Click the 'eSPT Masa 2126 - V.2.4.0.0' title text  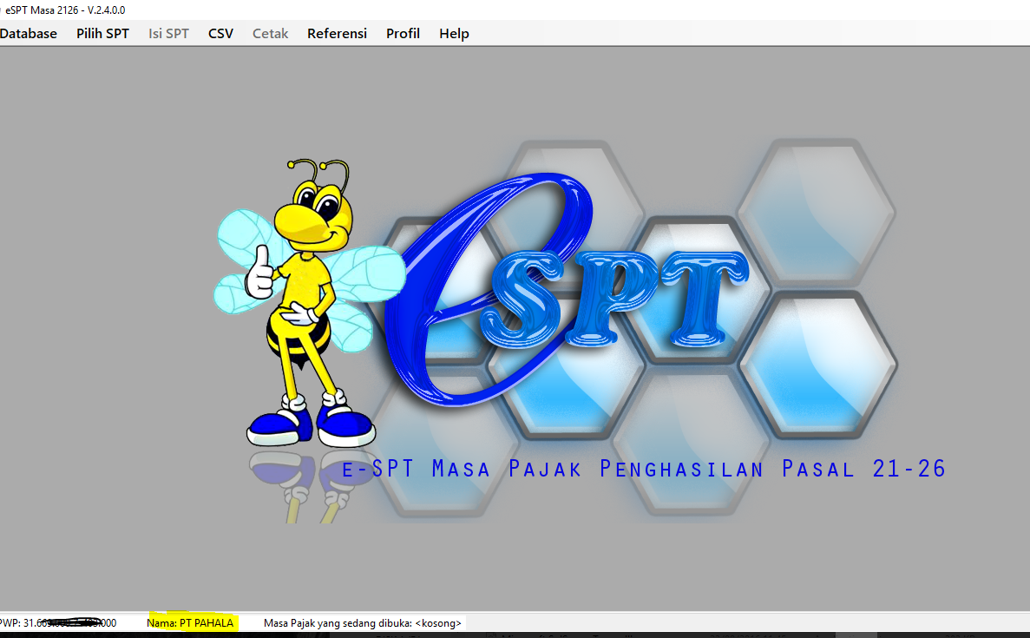(x=65, y=10)
